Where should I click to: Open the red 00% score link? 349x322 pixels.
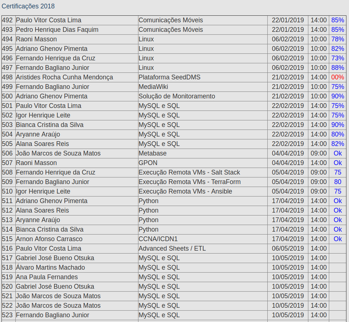click(338, 77)
